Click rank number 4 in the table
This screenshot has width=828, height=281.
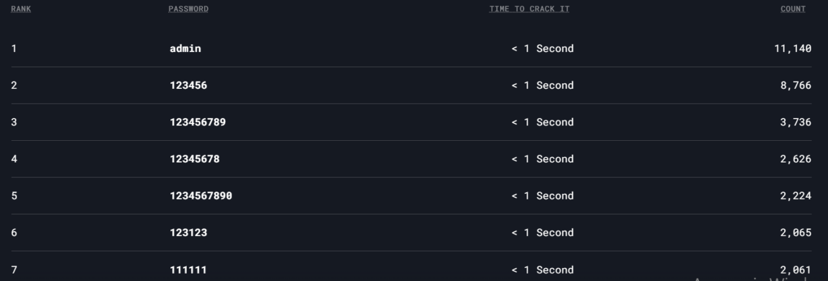(14, 159)
